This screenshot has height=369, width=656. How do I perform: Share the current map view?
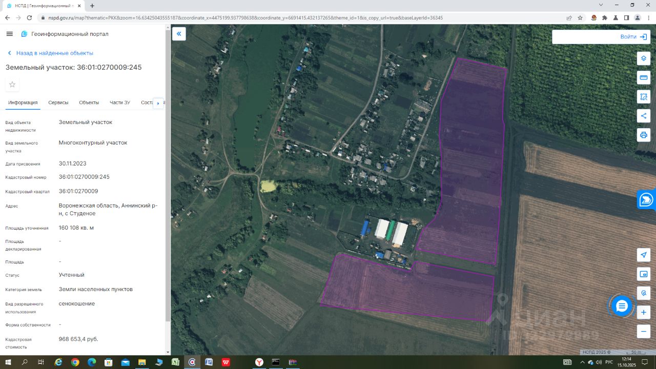point(644,116)
